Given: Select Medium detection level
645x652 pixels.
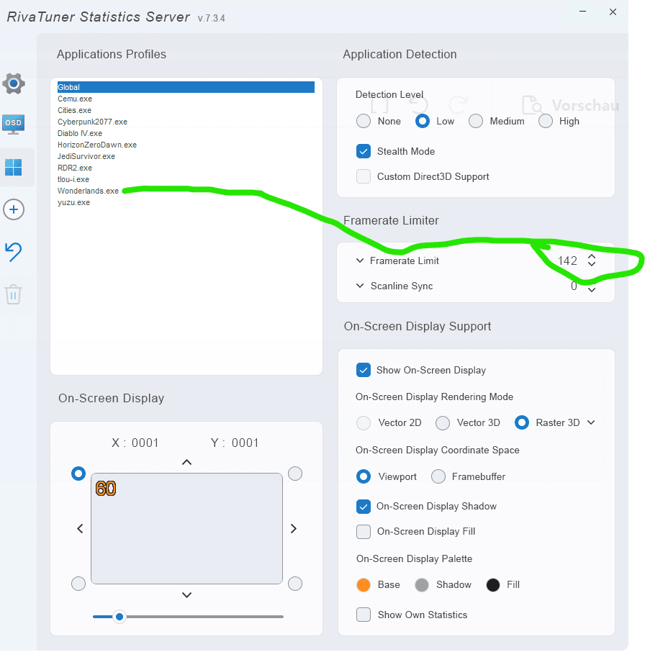Looking at the screenshot, I should click(476, 121).
